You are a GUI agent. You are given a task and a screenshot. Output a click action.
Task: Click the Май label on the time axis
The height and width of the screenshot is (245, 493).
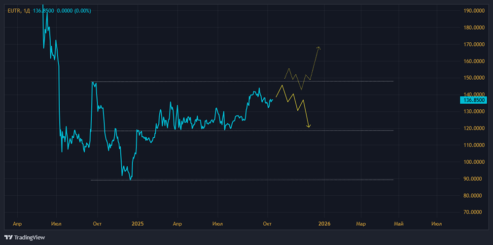[399, 224]
